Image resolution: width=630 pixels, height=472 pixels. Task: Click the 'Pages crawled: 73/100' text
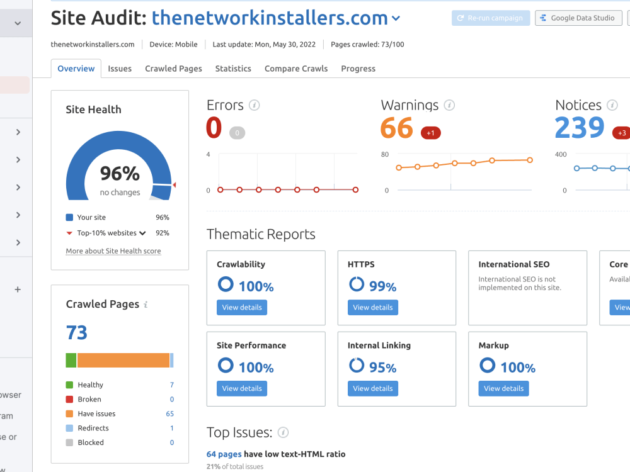tap(367, 45)
